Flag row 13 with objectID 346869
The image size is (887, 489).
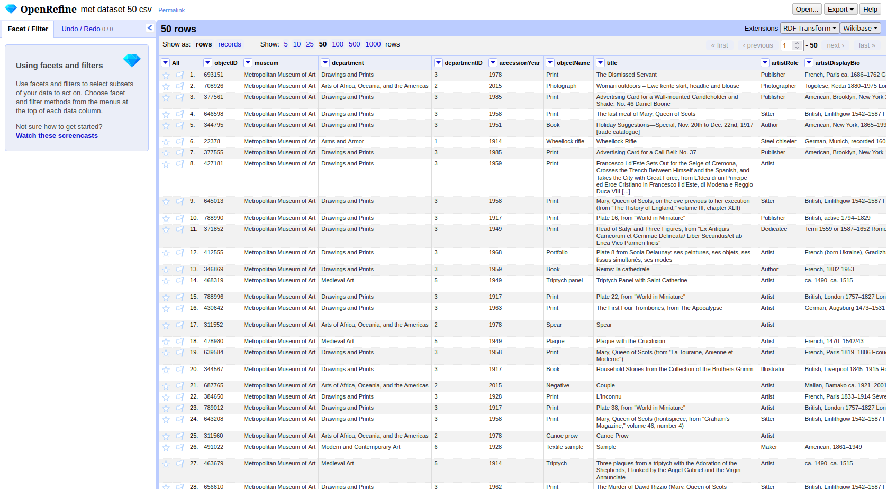(x=180, y=270)
